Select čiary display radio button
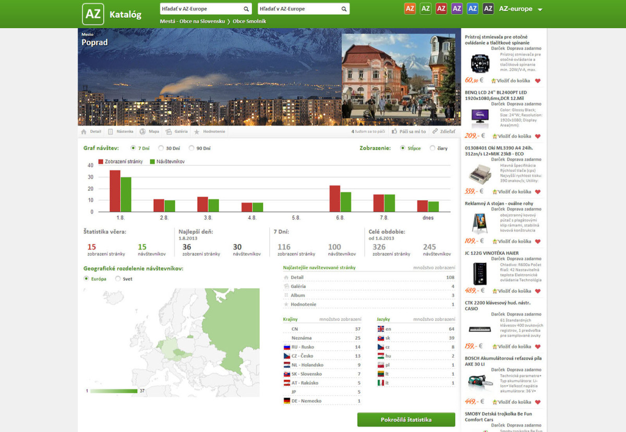 pos(432,148)
